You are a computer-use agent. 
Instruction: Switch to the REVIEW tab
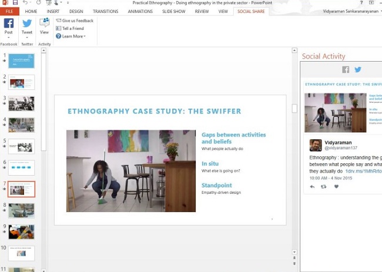pos(202,11)
